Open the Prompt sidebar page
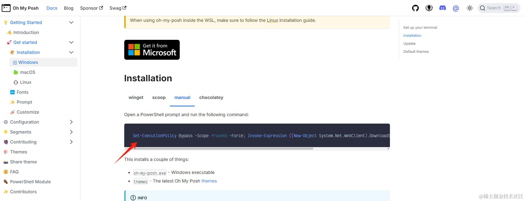 pyautogui.click(x=24, y=102)
